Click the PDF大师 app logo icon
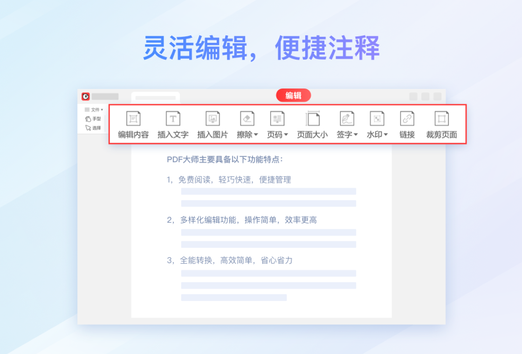Viewport: 522px width, 354px height. pos(86,96)
